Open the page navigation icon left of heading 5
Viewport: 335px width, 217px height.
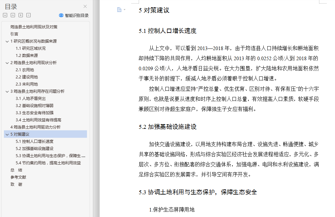(119, 10)
